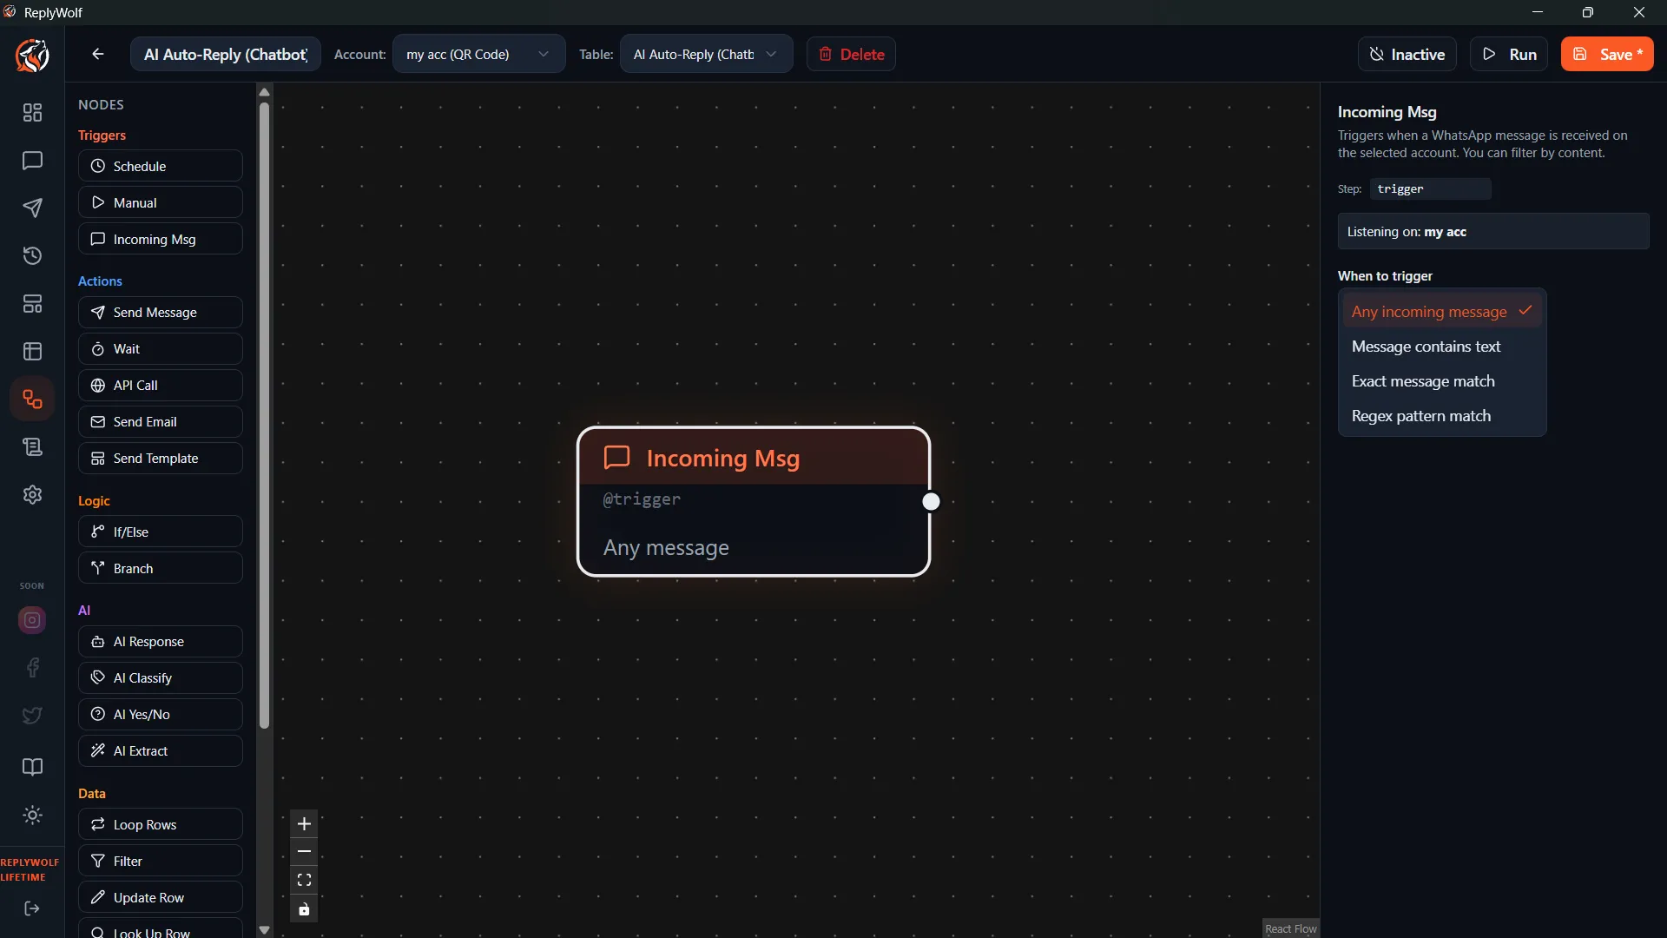1667x938 pixels.
Task: Add a Filter data node
Action: point(161,861)
